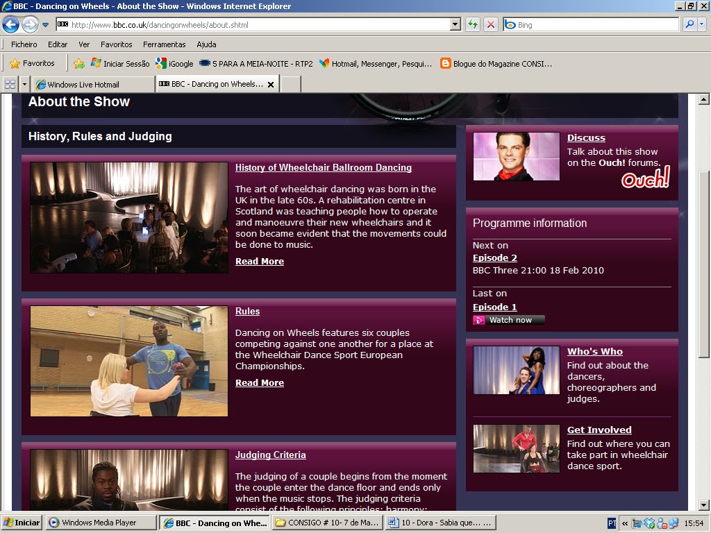
Task: Open the search provider options dropdown
Action: click(x=702, y=24)
